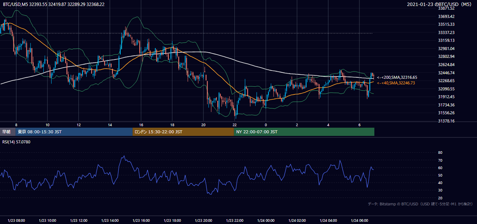Screen dimensions: 477x224
Task: Click the 1/24 06:00 date axis label
Action: pos(359,220)
